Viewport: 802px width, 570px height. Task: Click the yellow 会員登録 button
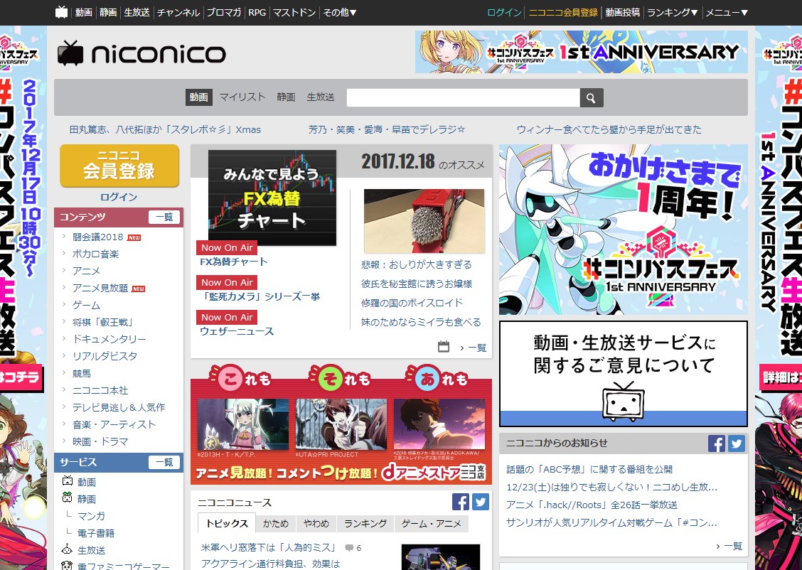(119, 166)
